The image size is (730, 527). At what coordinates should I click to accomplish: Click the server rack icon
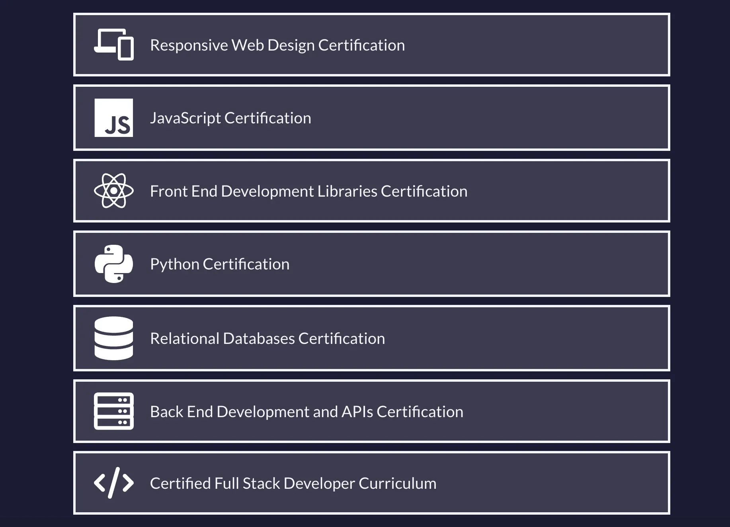click(x=114, y=411)
